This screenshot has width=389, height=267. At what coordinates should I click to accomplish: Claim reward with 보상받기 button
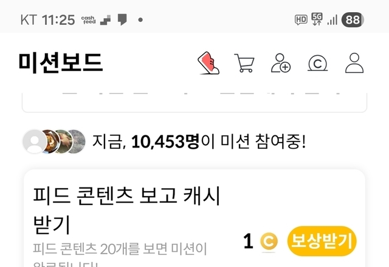pos(322,241)
